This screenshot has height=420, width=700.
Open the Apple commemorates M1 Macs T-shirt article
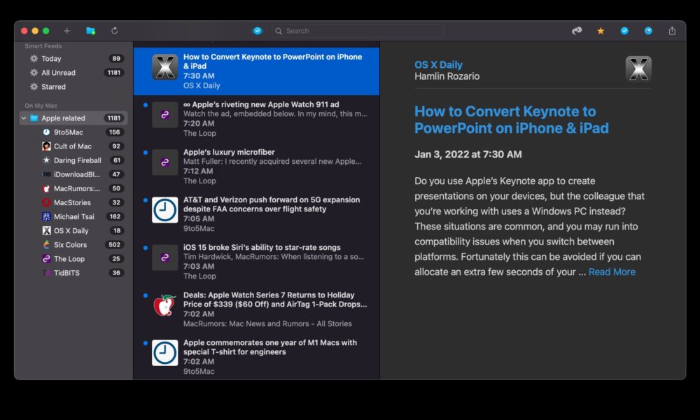pyautogui.click(x=256, y=356)
